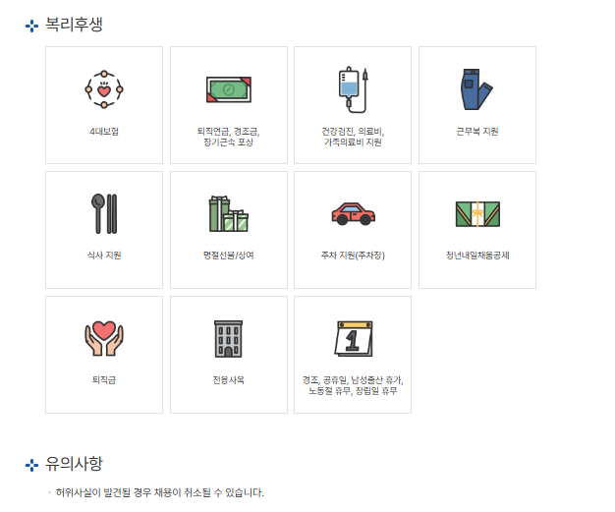Click the 근무복 지원 label

coord(477,132)
